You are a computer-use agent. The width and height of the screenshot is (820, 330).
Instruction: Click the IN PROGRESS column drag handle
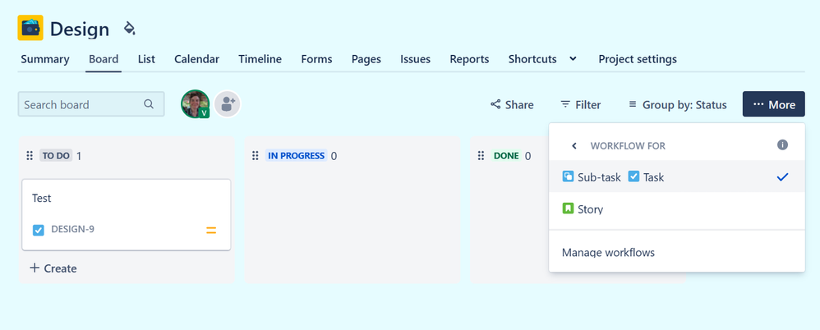pos(256,156)
